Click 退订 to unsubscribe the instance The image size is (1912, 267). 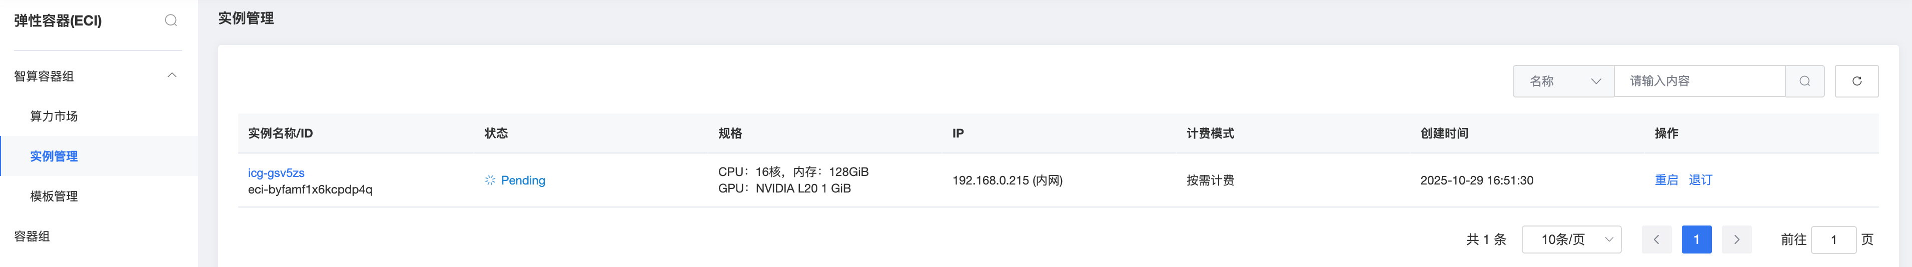[x=1700, y=180]
